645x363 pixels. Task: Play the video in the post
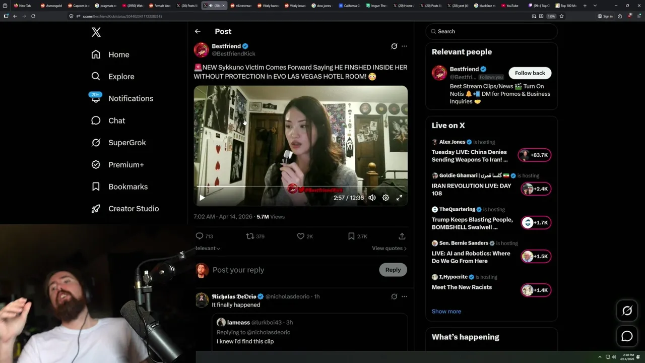(202, 198)
